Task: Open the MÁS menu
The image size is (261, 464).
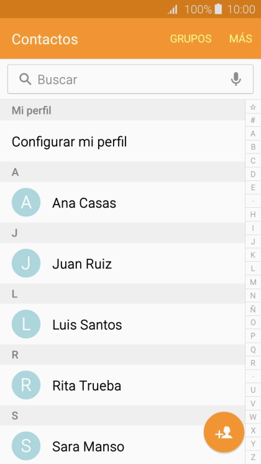Action: click(x=240, y=39)
